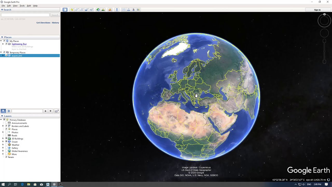This screenshot has width=332, height=187.
Task: Click the Search button
Action: point(55,15)
